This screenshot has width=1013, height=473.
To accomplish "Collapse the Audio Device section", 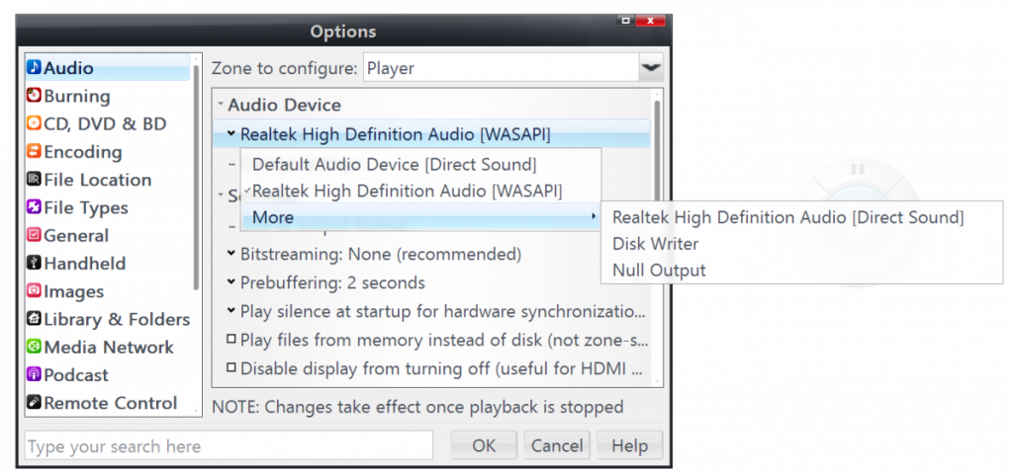I will (x=220, y=104).
